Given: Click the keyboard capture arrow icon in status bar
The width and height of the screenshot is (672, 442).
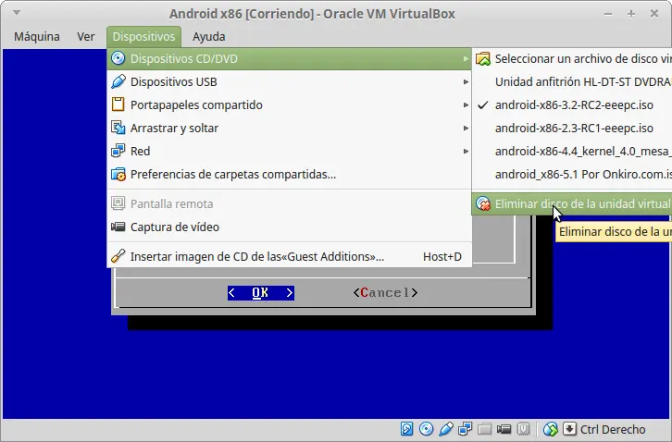Looking at the screenshot, I should tap(569, 429).
